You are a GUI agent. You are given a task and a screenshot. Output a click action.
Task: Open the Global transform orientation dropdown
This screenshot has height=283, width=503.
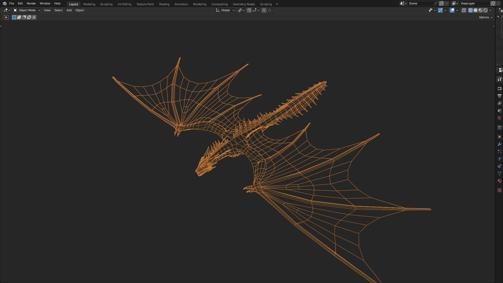[x=225, y=10]
